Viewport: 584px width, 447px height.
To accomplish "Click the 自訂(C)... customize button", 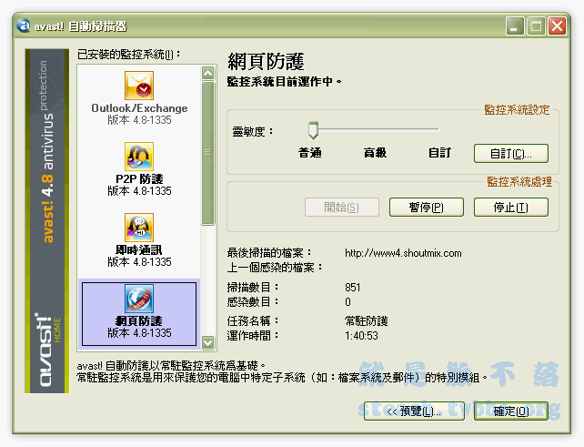I will (x=511, y=154).
